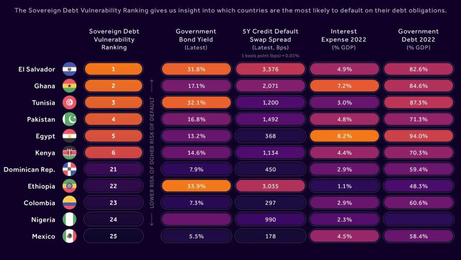461x260 pixels.
Task: Click the Kenya flag icon
Action: coord(70,153)
